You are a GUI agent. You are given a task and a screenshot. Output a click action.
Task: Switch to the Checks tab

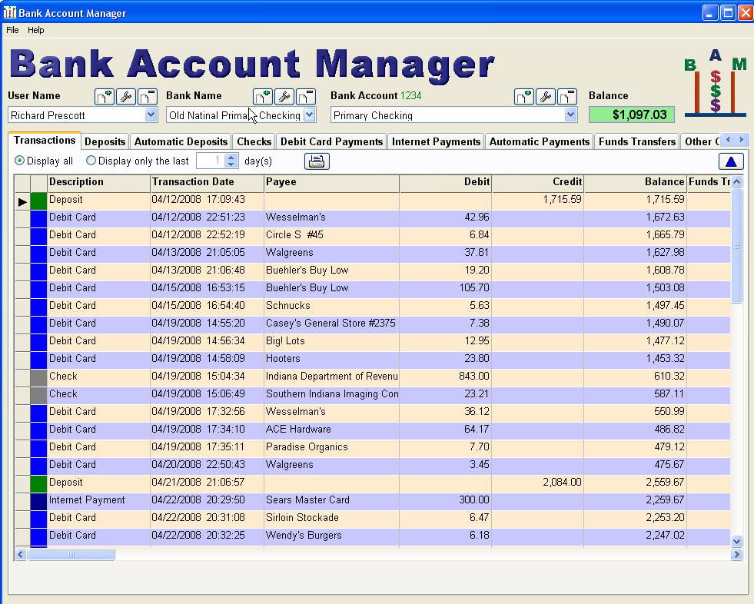click(x=254, y=142)
